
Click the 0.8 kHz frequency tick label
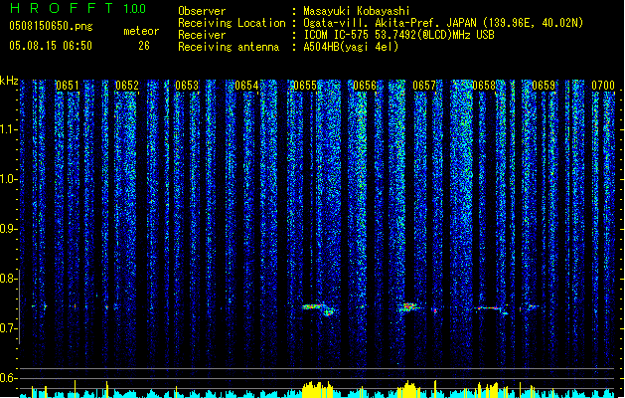[8, 279]
